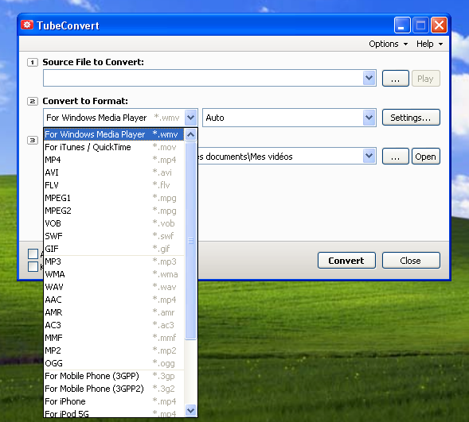The height and width of the screenshot is (422, 469).
Task: Choose MPEG1 format
Action: (x=114, y=198)
